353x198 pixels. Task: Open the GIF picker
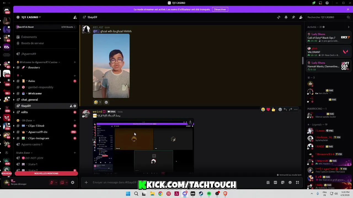tap(275, 182)
